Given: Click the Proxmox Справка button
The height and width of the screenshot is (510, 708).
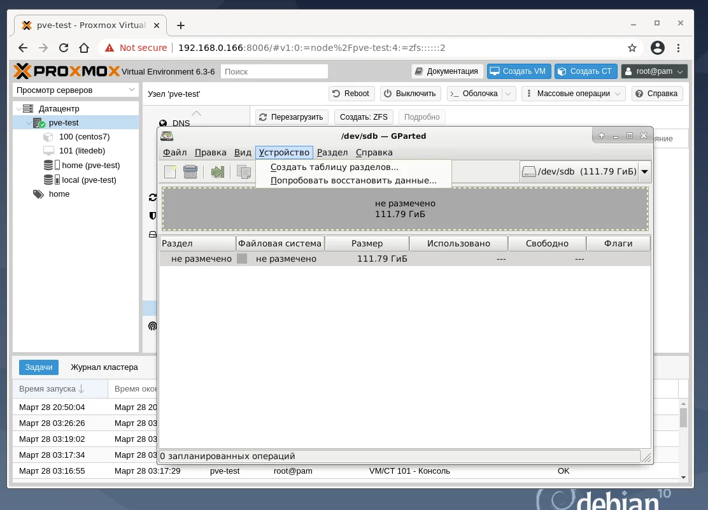Looking at the screenshot, I should pyautogui.click(x=657, y=94).
